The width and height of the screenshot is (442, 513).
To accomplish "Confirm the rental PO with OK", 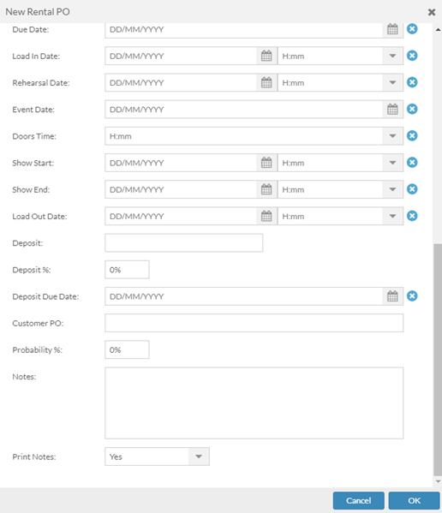I will (415, 500).
